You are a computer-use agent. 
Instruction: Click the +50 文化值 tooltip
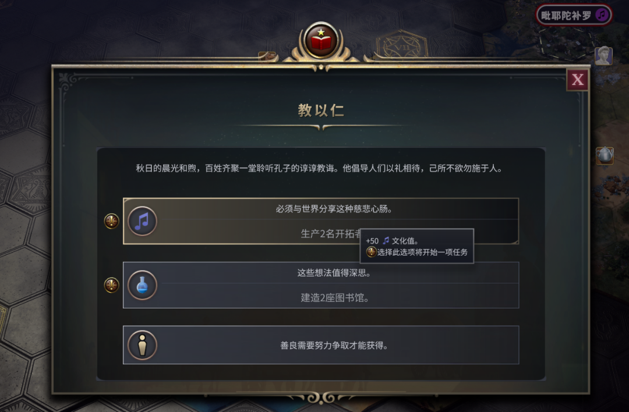417,246
